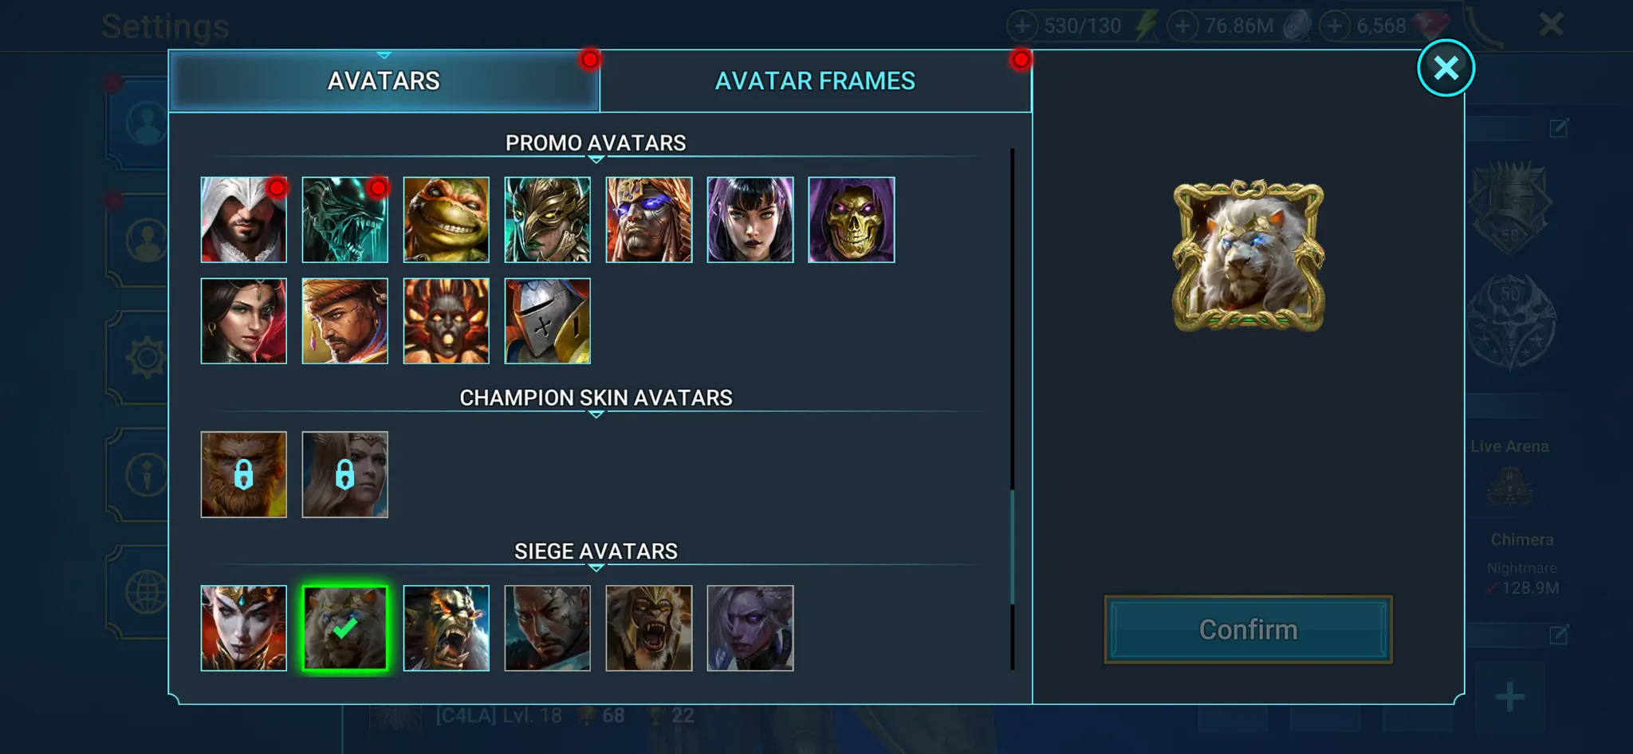Collapse the Champion Skin Avatars section arrow
This screenshot has height=754, width=1633.
coord(596,414)
